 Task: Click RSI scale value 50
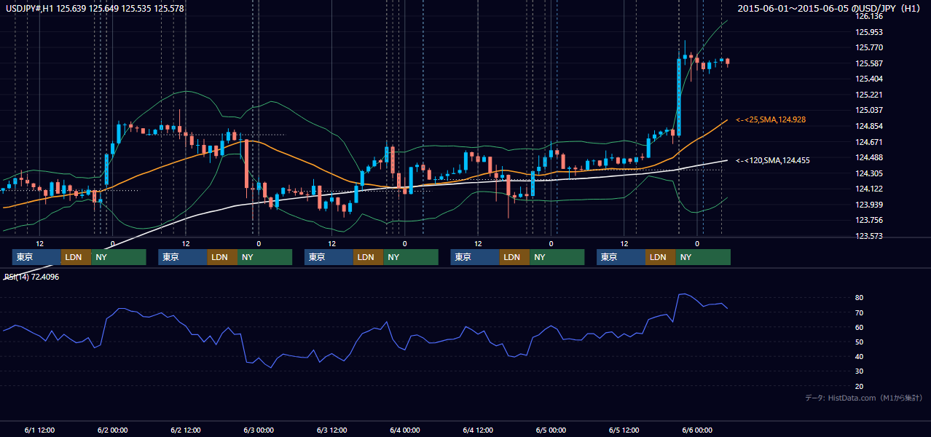click(x=860, y=342)
